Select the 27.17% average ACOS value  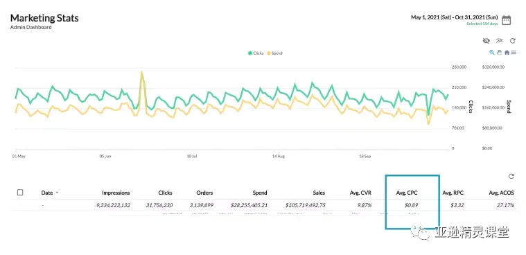505,205
